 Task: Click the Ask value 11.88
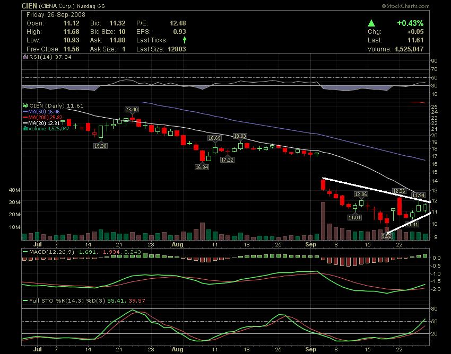point(117,40)
